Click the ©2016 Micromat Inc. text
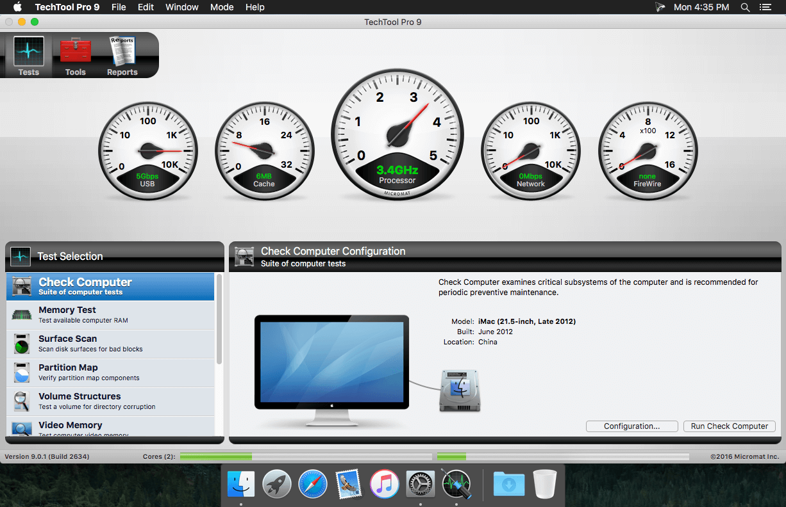 tap(744, 456)
